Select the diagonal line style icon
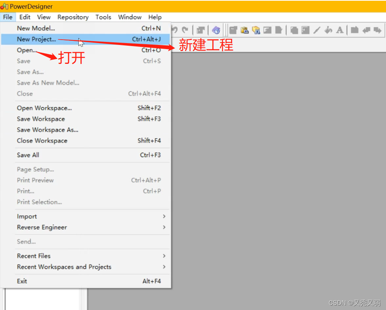Viewport: 386px width, 310px height. point(317,30)
